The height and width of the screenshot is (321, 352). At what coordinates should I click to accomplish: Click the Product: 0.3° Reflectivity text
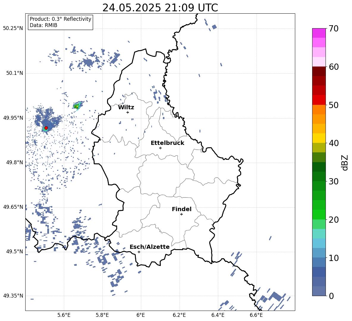[x=60, y=19]
